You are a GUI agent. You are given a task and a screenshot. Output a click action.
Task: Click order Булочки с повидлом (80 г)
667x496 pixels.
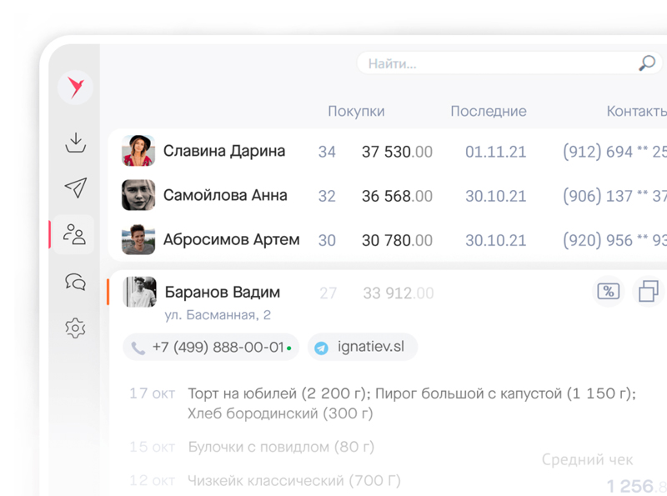tap(281, 447)
